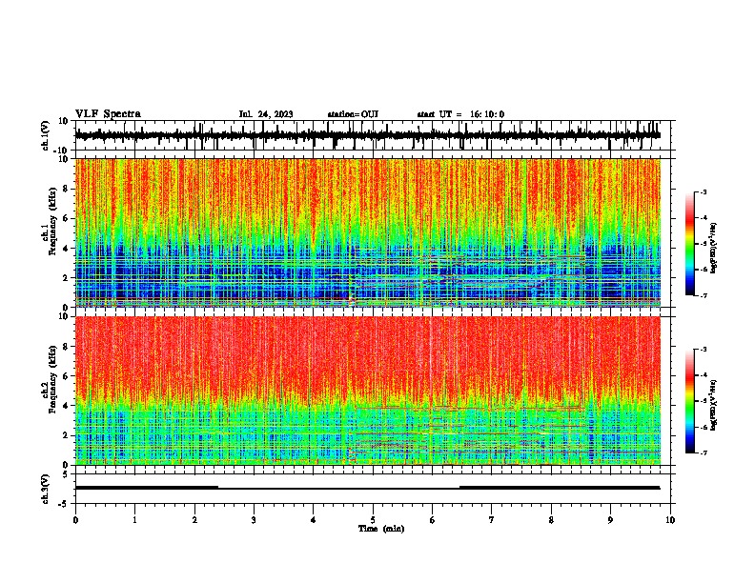Click the time axis tick label "7"
This screenshot has width=755, height=583.
click(x=492, y=520)
